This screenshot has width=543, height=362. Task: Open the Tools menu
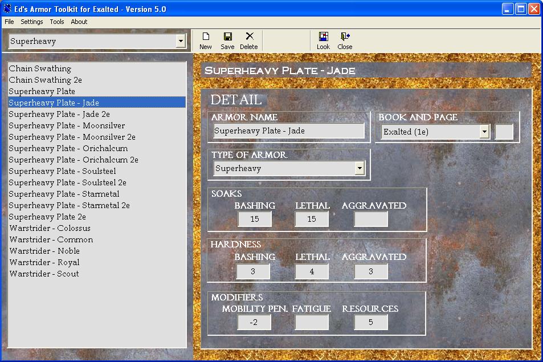coord(57,22)
